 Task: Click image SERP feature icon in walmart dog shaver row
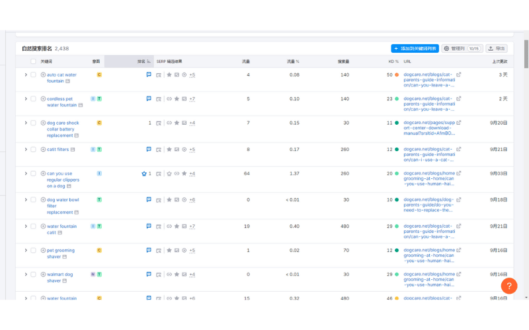point(184,275)
